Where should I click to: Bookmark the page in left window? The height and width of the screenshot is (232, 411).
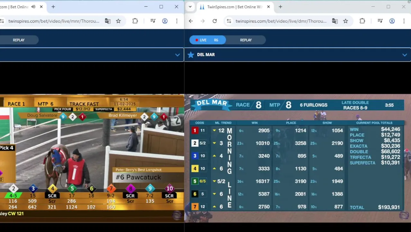click(x=118, y=21)
